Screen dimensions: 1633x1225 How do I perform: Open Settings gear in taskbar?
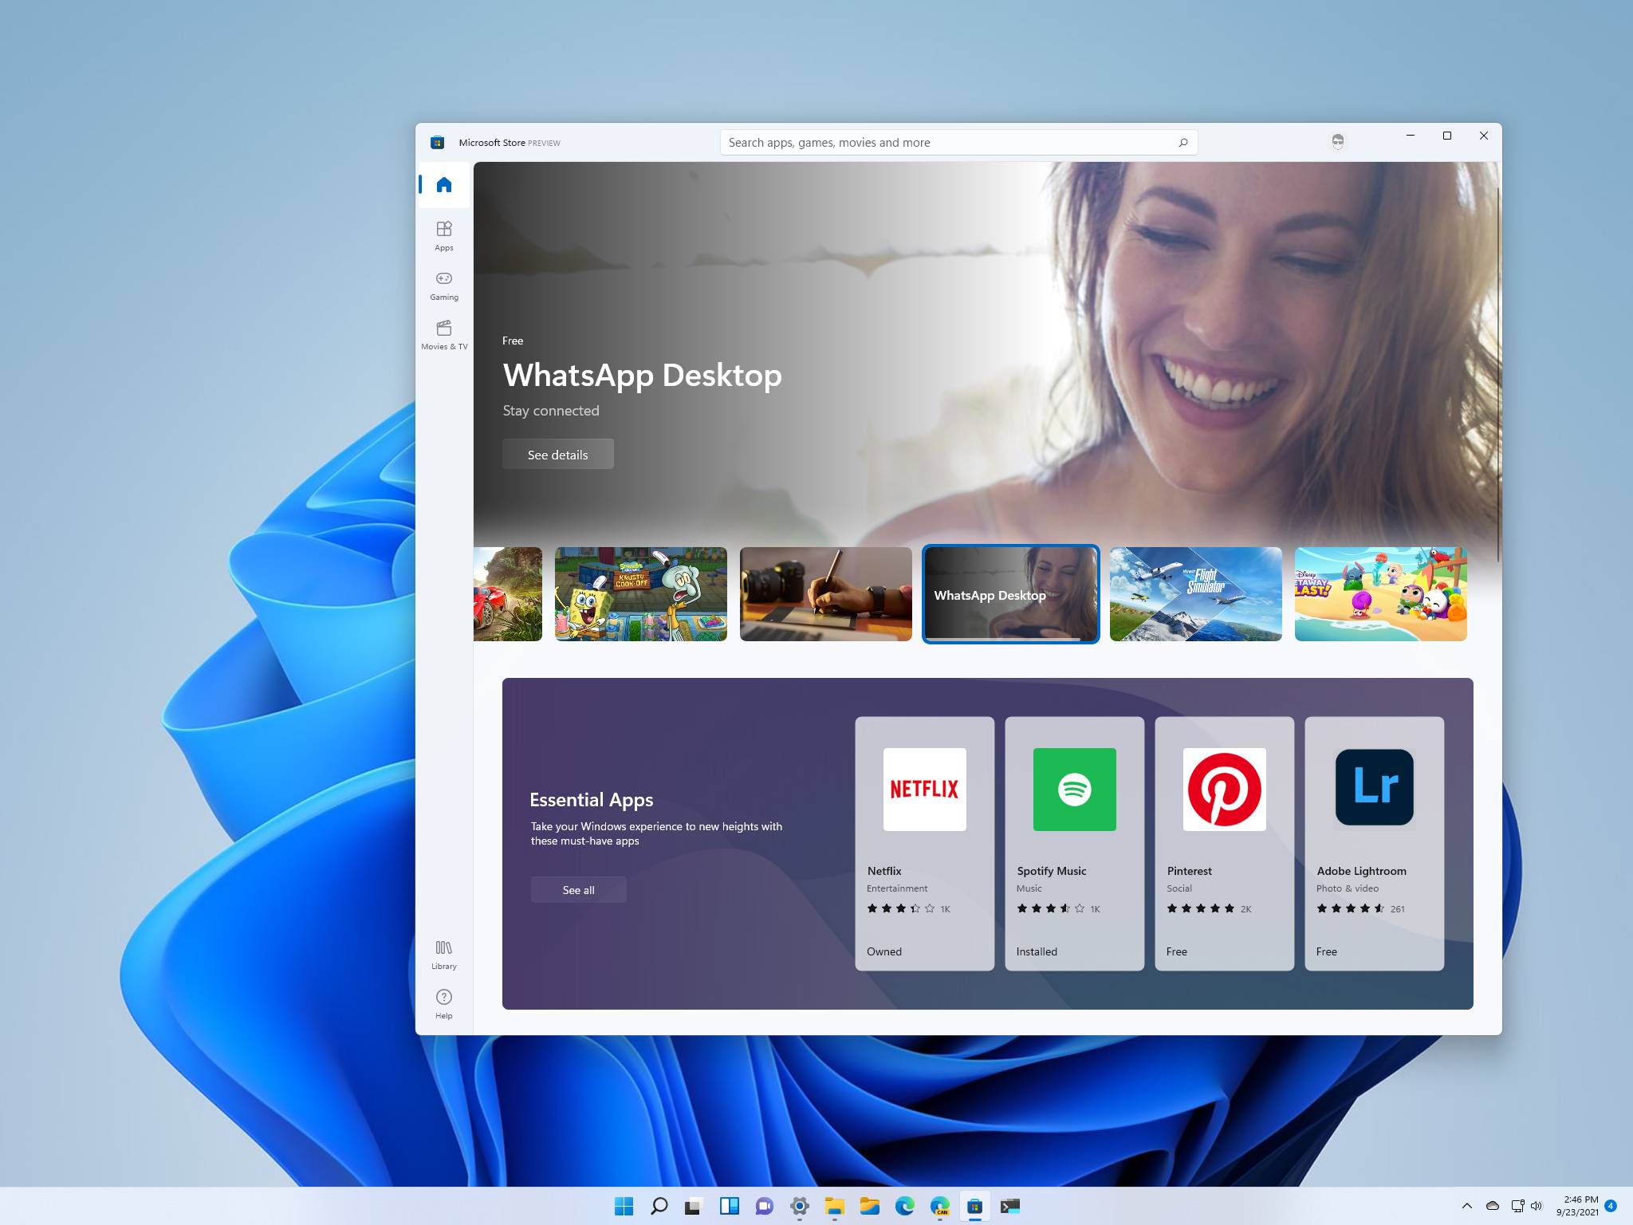[799, 1206]
